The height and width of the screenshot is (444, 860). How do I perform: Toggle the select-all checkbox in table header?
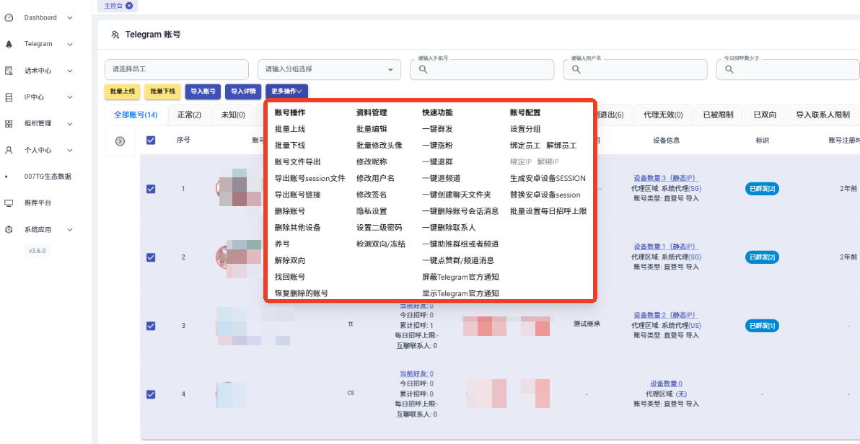pyautogui.click(x=151, y=141)
